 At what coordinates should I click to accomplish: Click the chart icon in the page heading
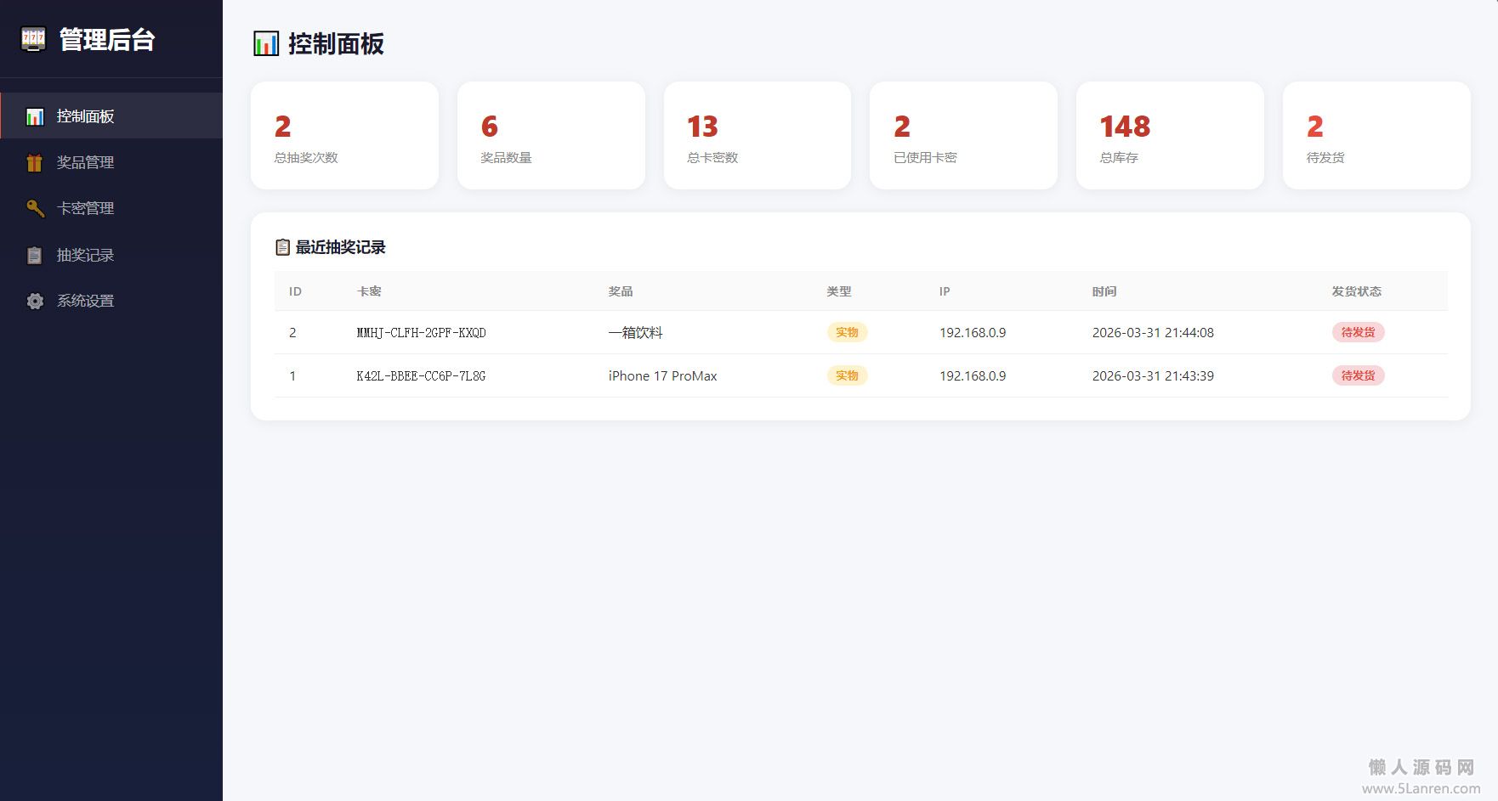(266, 43)
